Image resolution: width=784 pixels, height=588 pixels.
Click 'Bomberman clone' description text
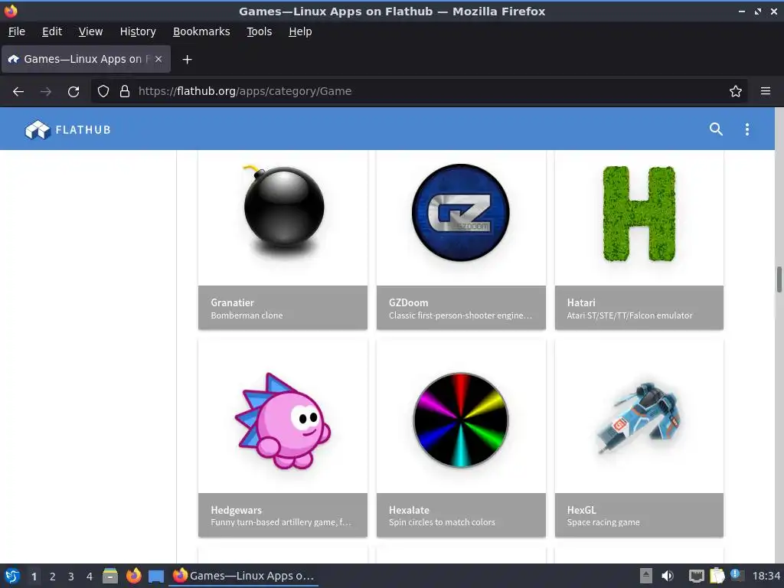coord(247,315)
